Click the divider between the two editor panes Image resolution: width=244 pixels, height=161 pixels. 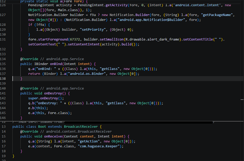pyautogui.click(x=122, y=121)
